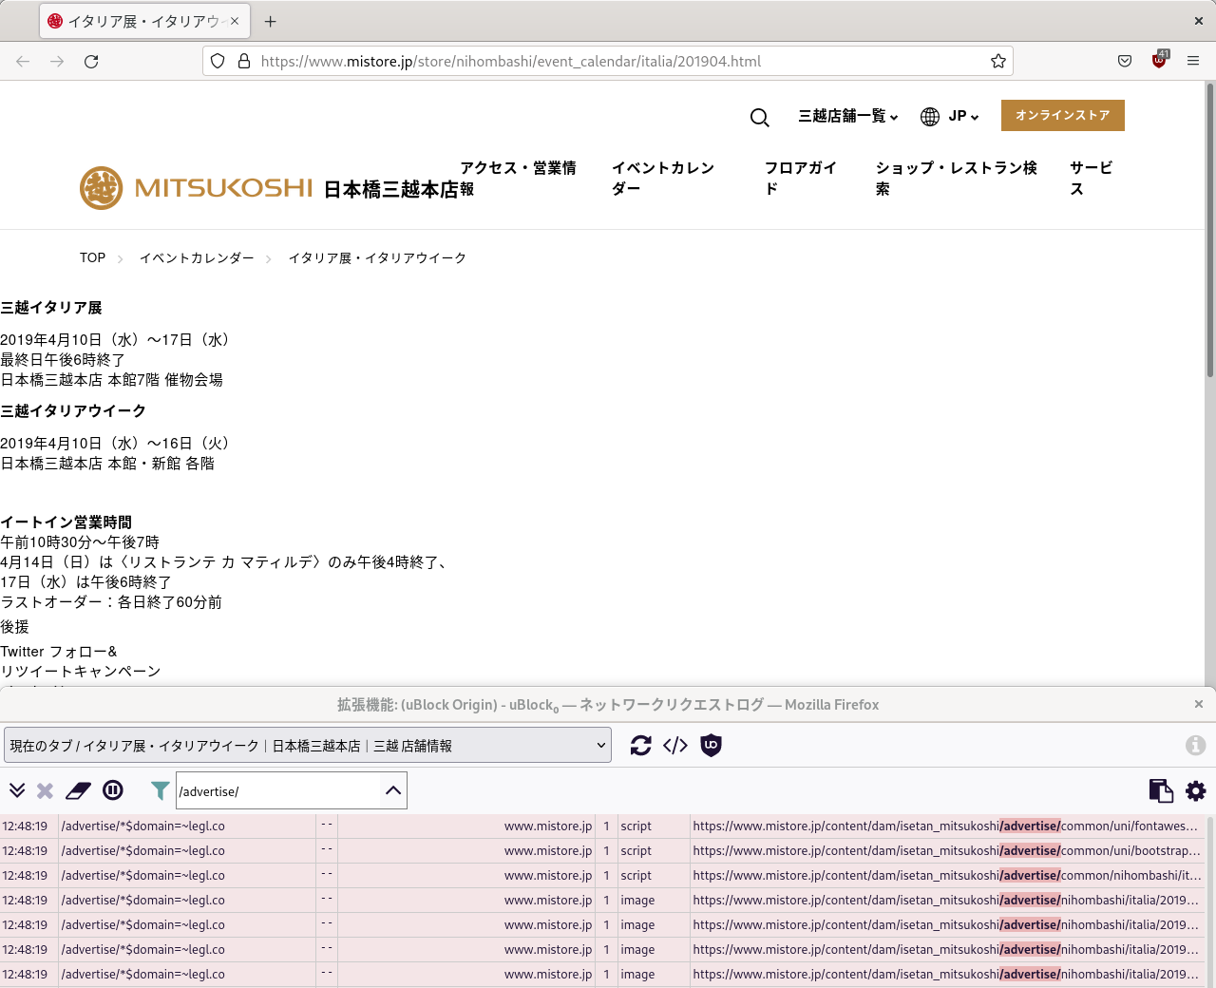Expand vertical expansion double-chevron in logger toolbar
The image size is (1216, 988).
(17, 790)
